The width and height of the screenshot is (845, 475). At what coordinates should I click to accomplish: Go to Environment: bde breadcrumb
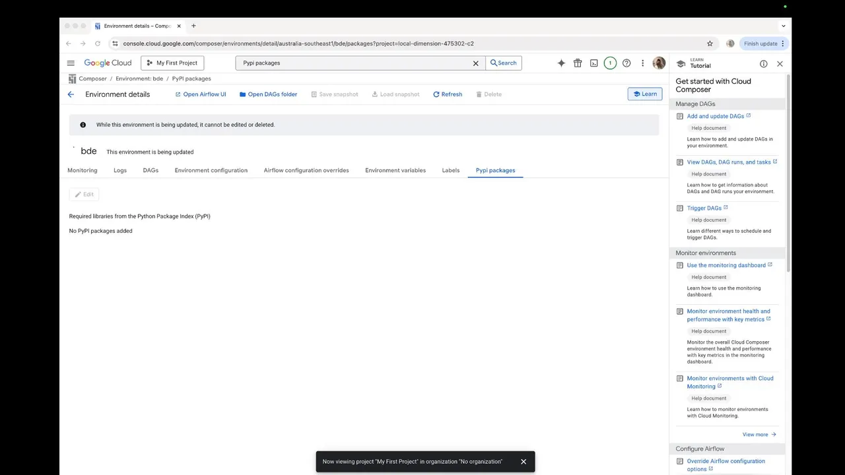(139, 79)
